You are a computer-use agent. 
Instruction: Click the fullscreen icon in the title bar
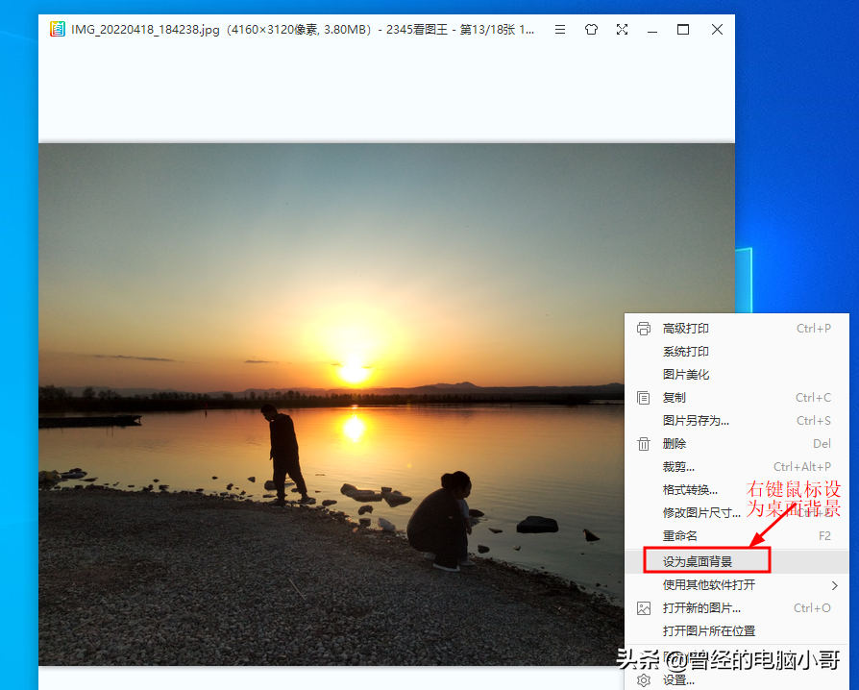(x=622, y=29)
